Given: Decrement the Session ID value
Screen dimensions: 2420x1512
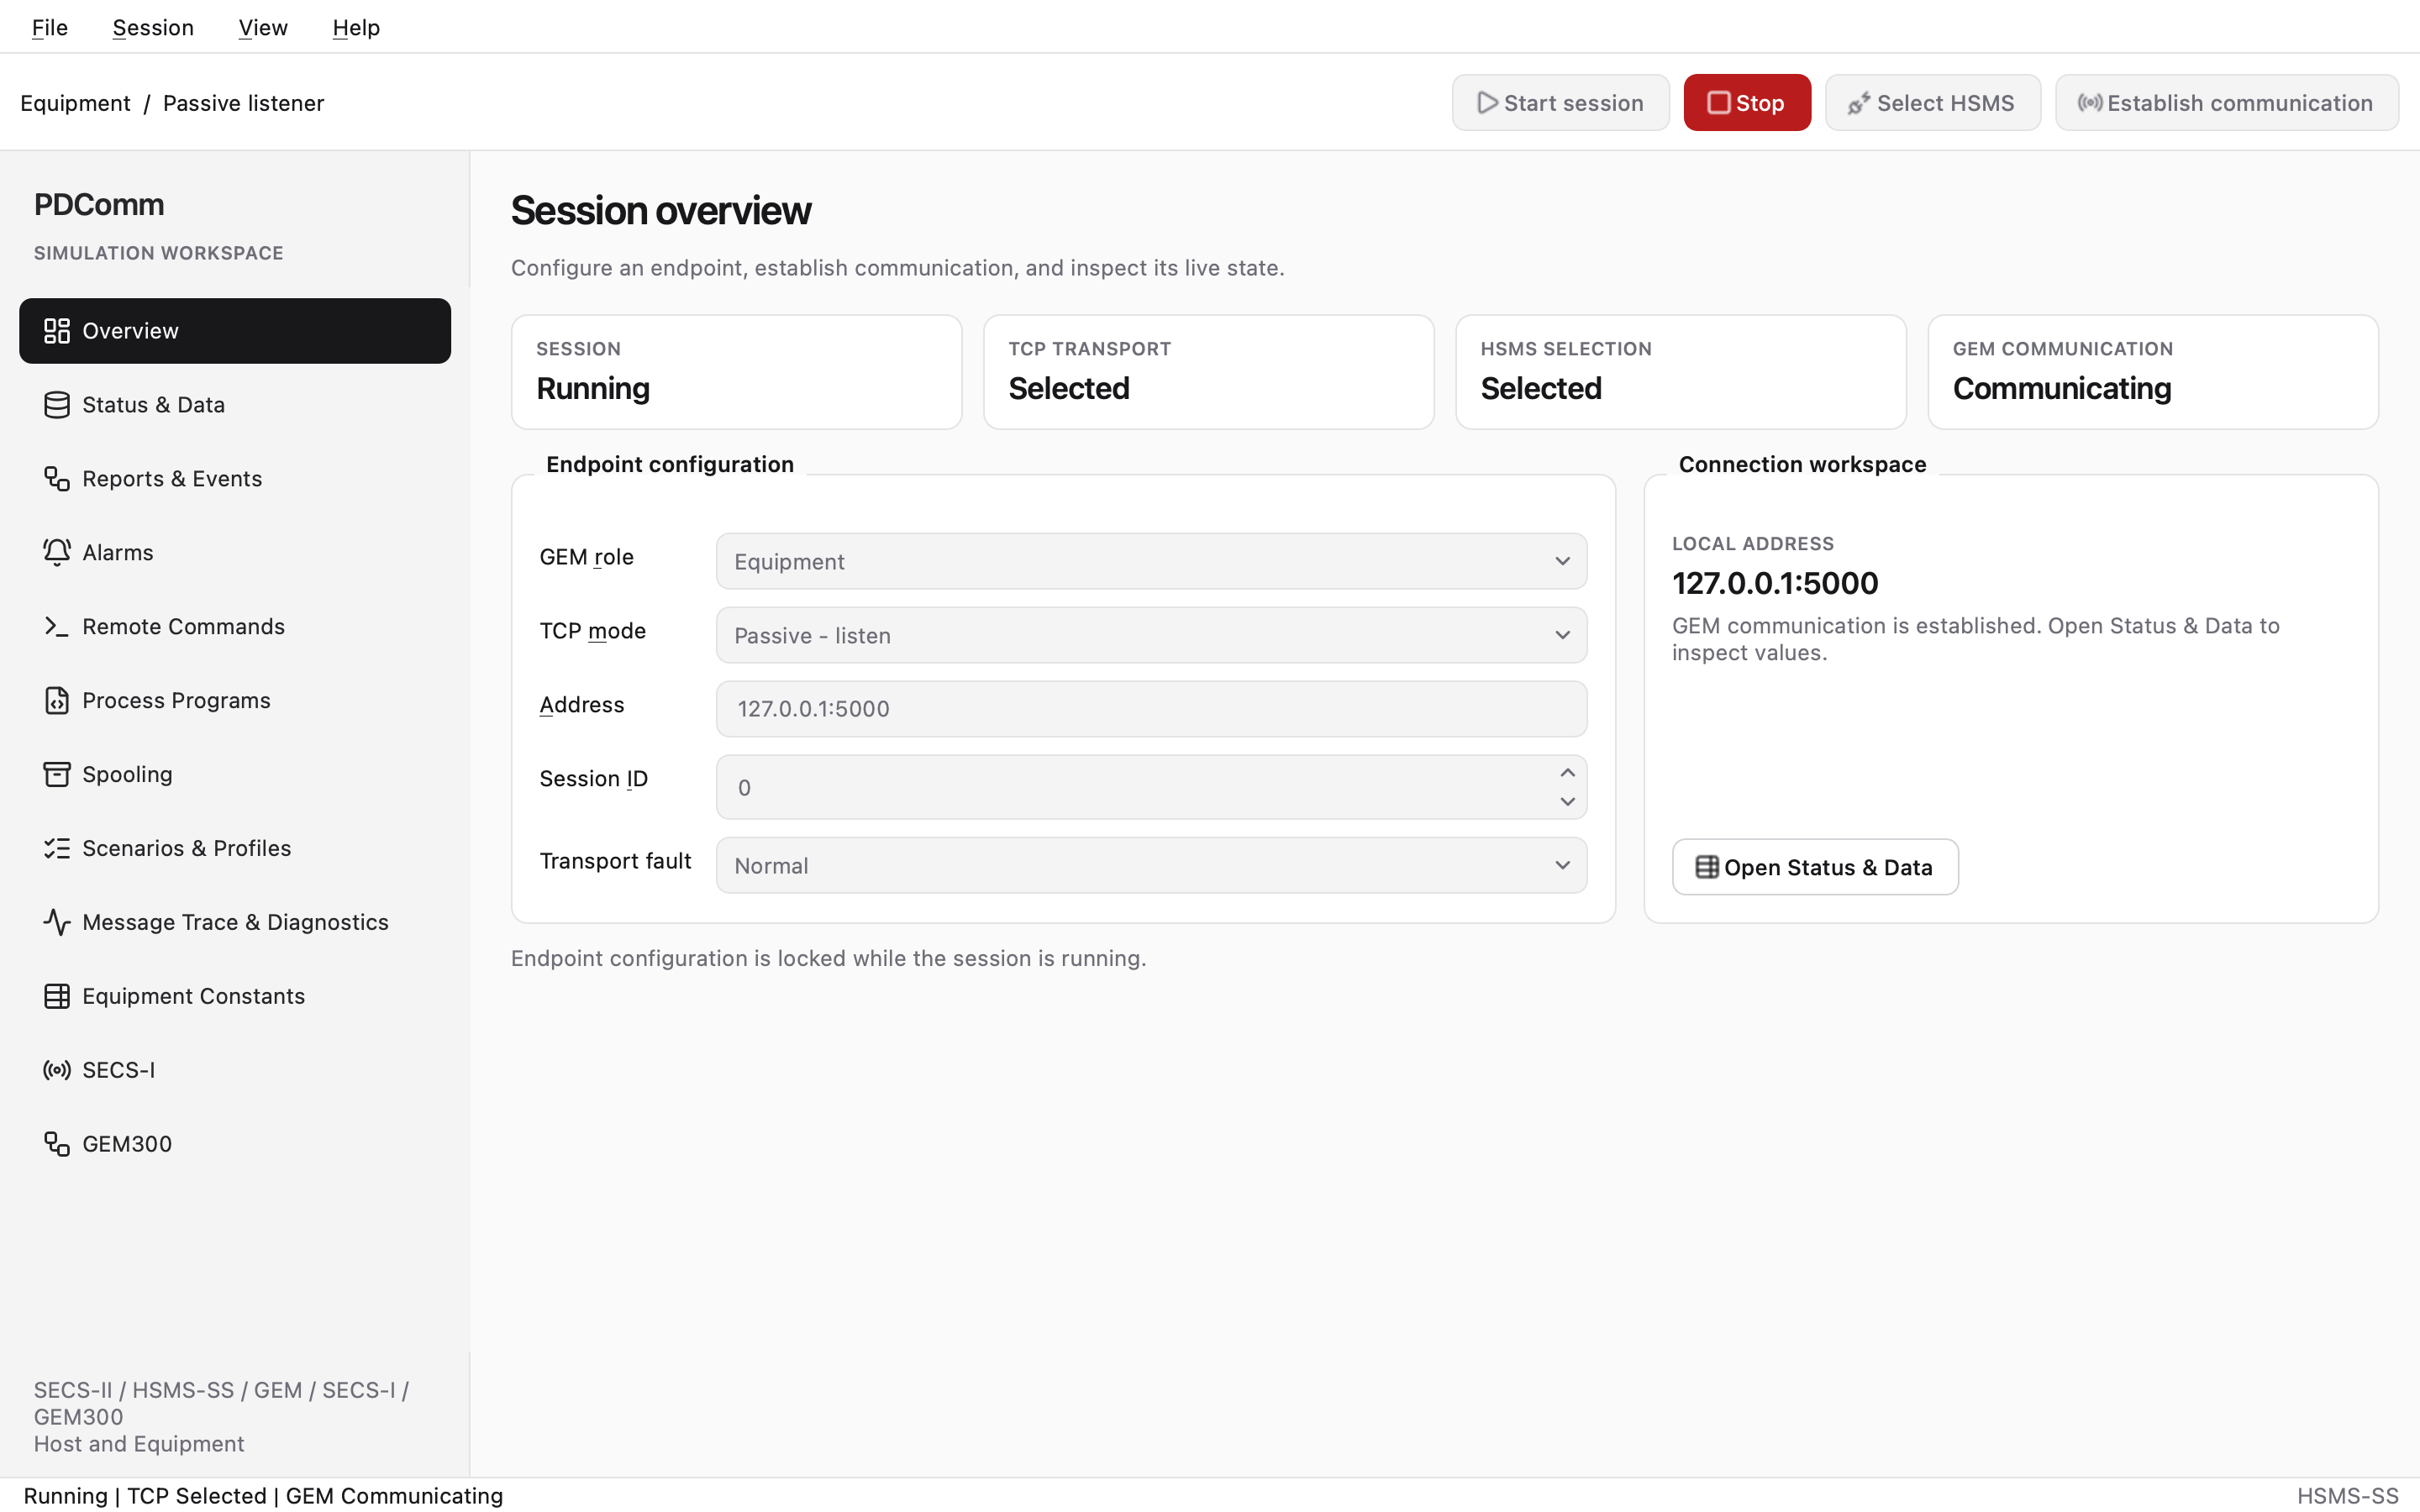Looking at the screenshot, I should tap(1567, 802).
